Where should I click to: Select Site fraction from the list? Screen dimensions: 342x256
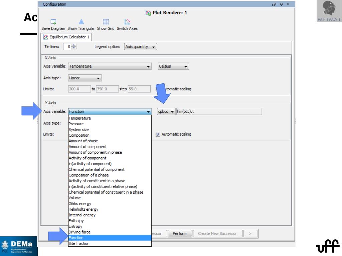point(110,243)
